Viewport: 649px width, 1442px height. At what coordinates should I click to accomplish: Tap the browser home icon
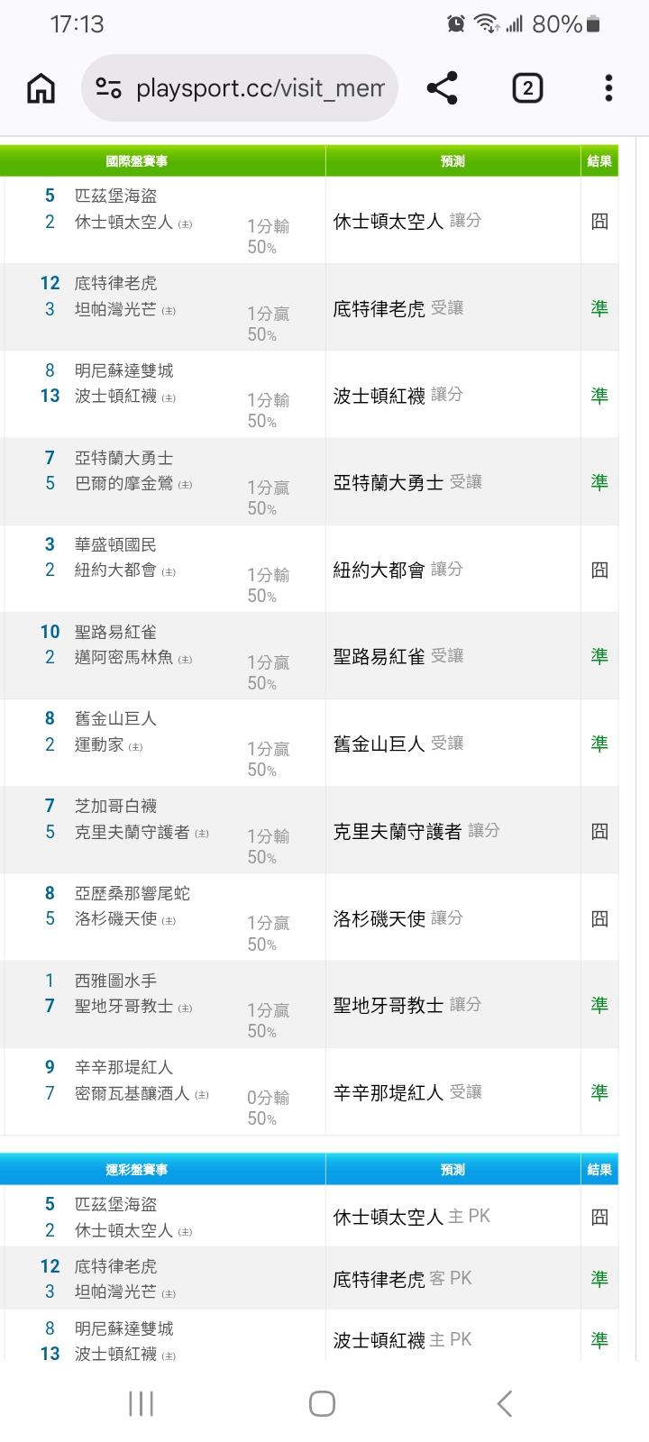[x=41, y=88]
